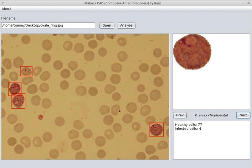
Task: Select the boxed infected cell at bottom right
Action: point(156,130)
